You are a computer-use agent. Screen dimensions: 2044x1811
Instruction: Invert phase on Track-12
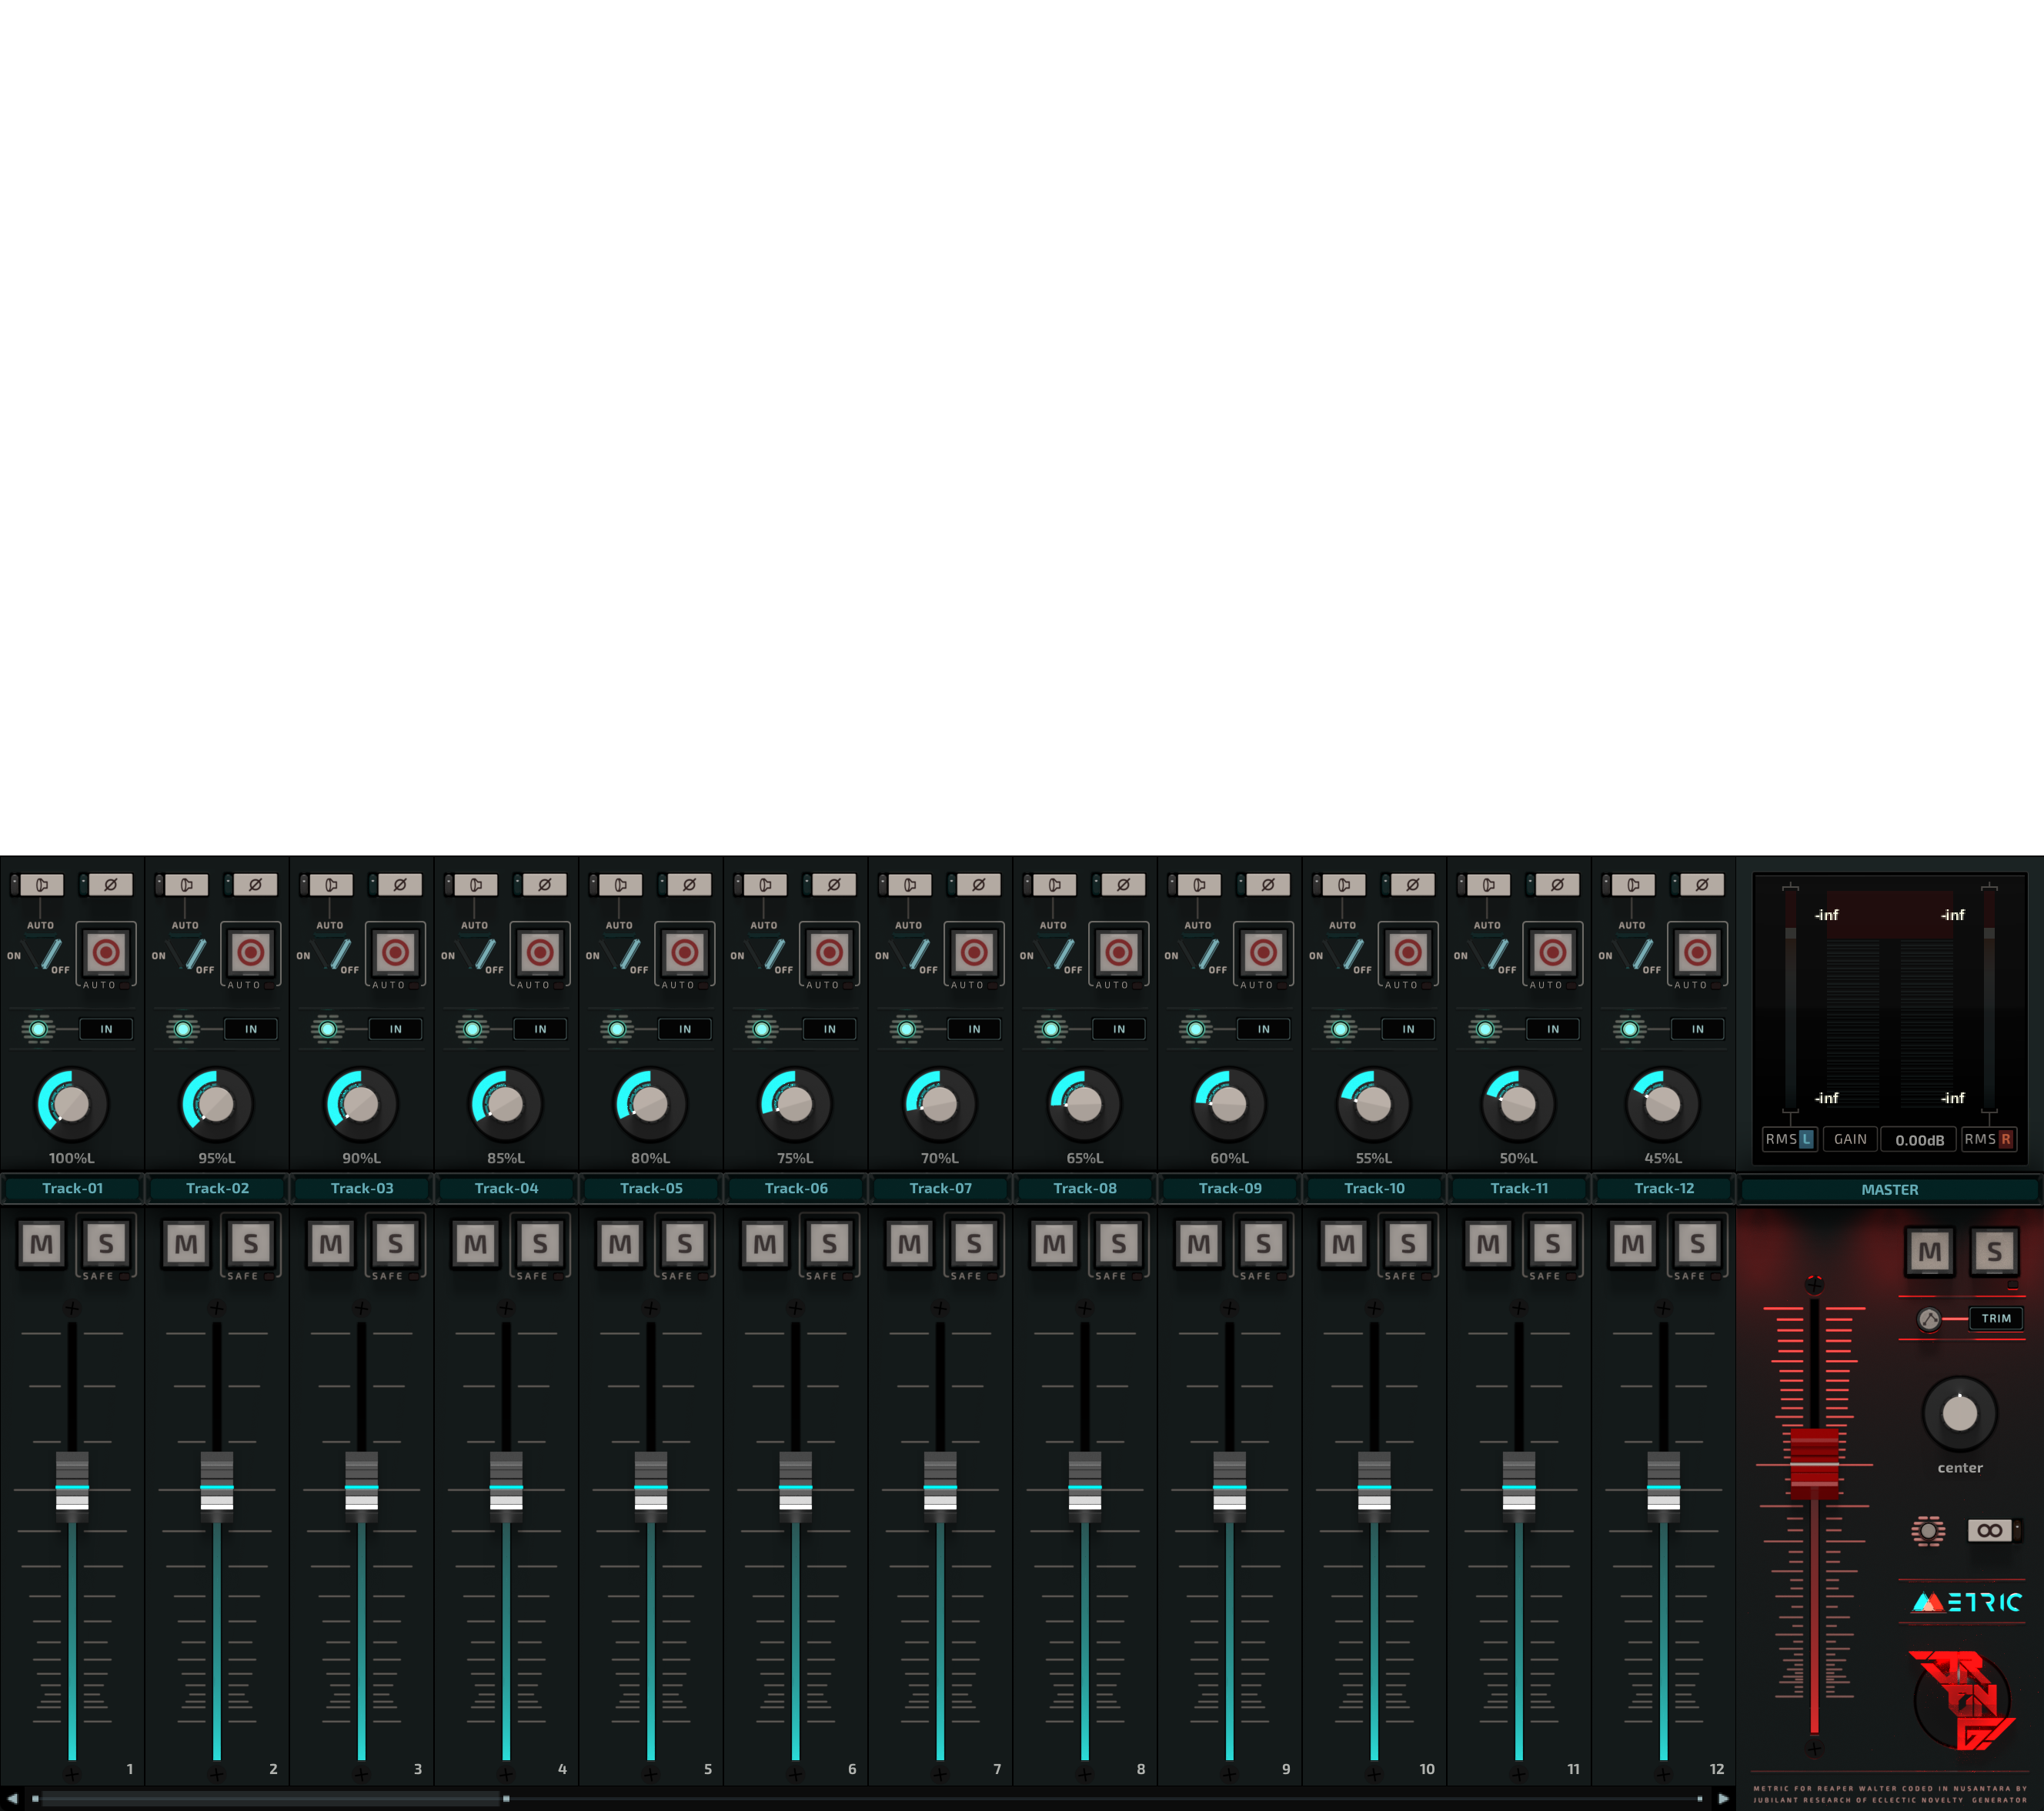[1702, 885]
